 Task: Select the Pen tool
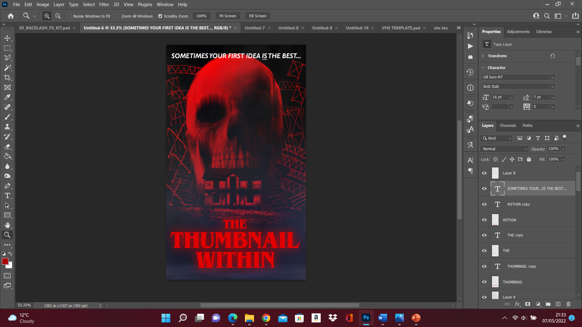click(7, 186)
